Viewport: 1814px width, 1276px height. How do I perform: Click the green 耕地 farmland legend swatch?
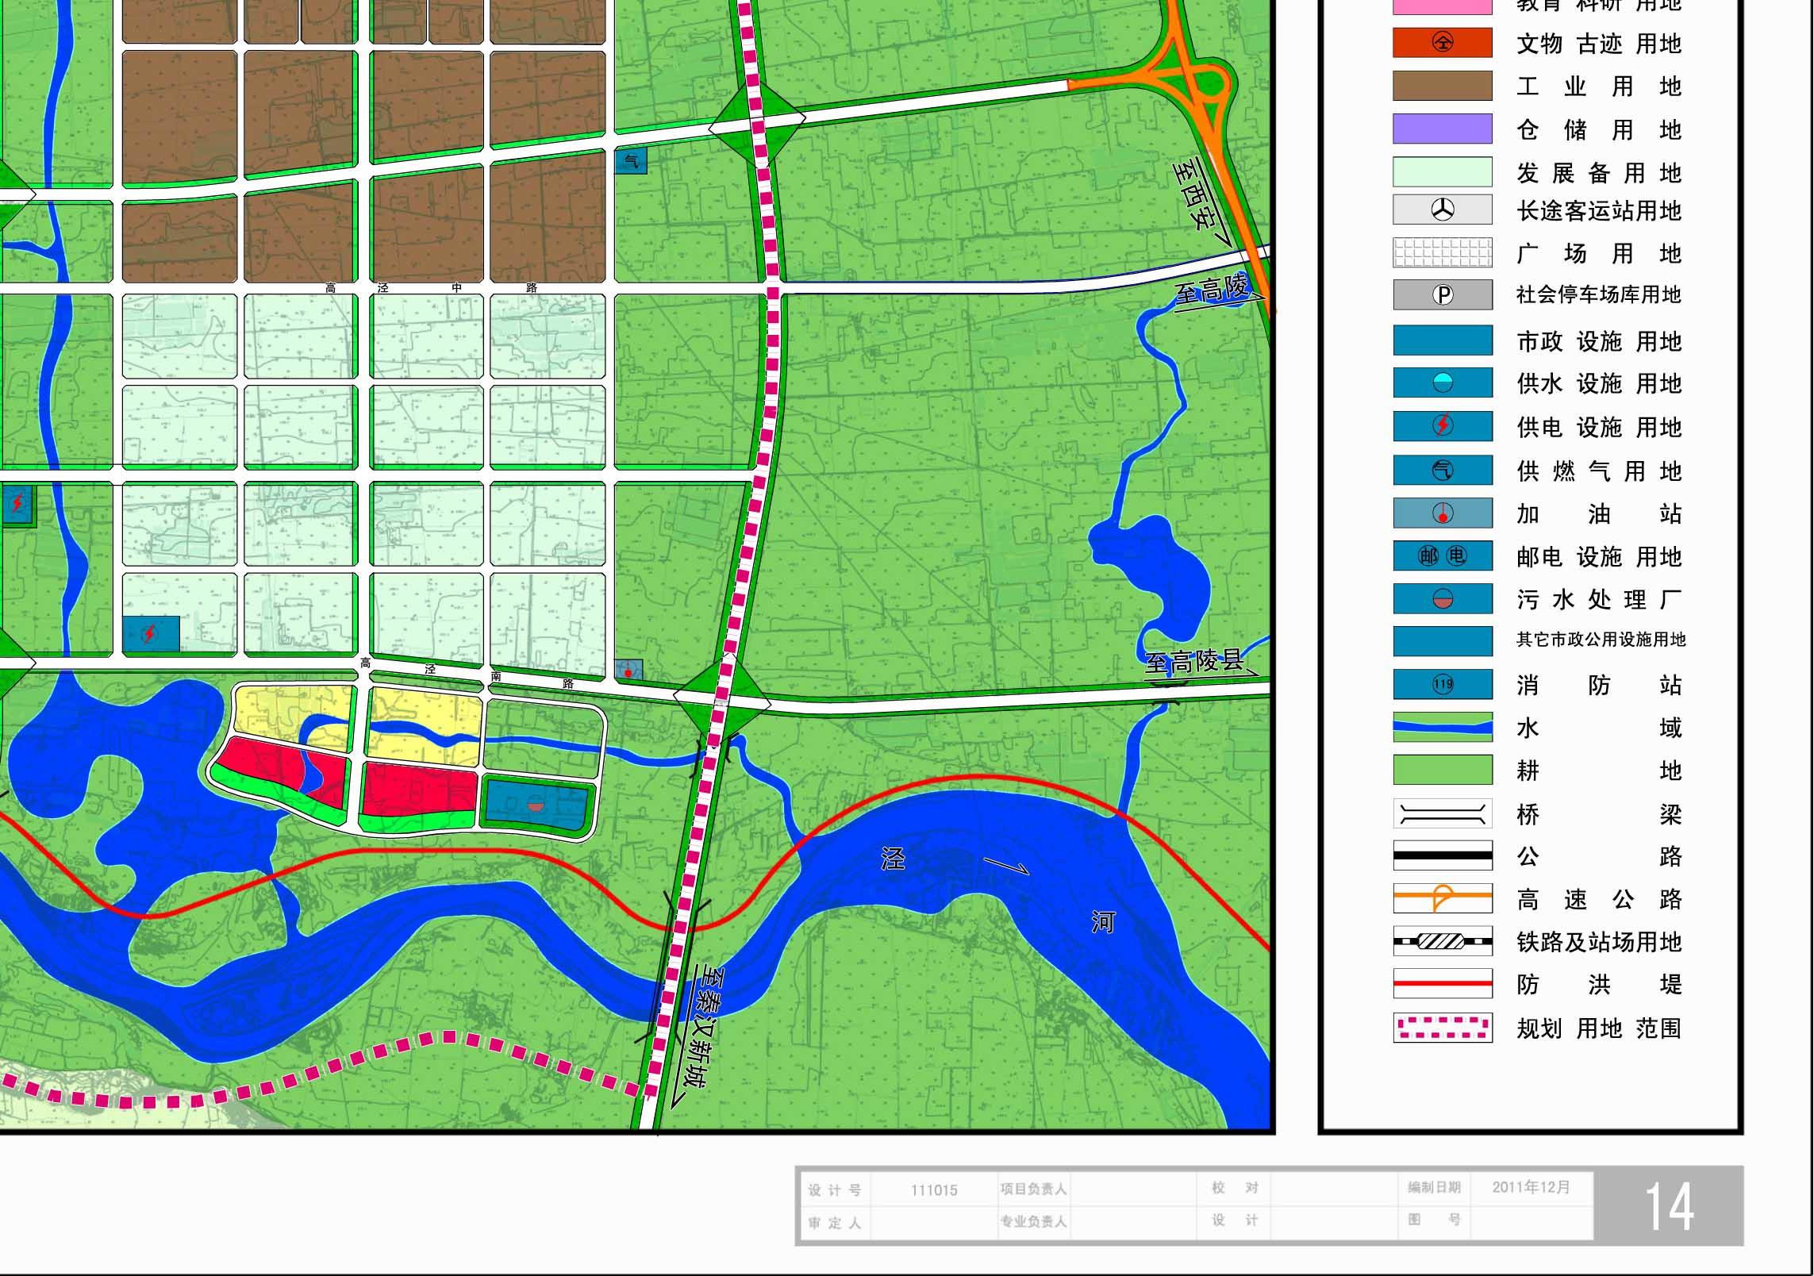click(1443, 770)
